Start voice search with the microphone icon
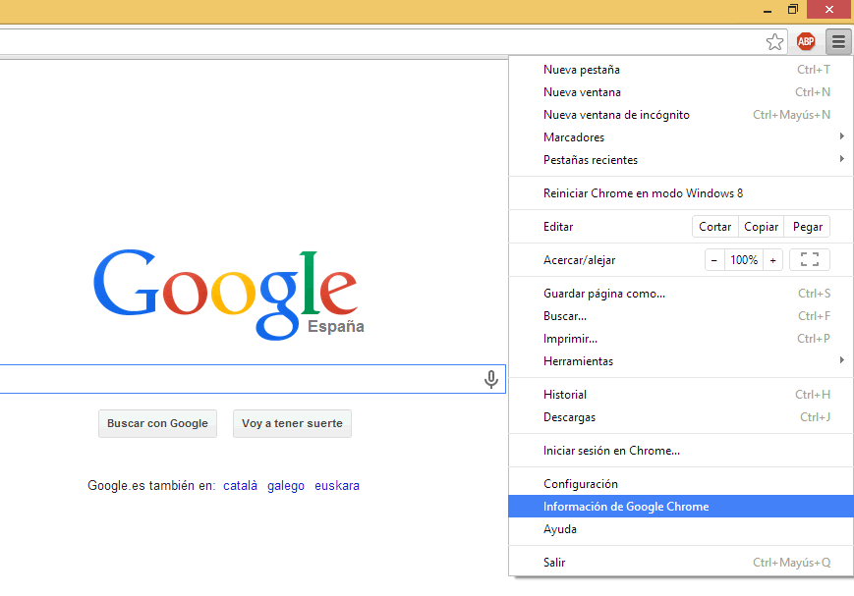 coord(490,379)
